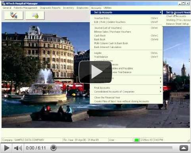The image size is (191, 153).
Task: Click the 3:43 PM time in the status bar
Action: tap(158, 140)
